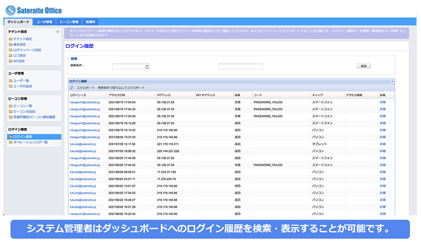
Task: Click the search keyword text field
Action: tap(240, 66)
